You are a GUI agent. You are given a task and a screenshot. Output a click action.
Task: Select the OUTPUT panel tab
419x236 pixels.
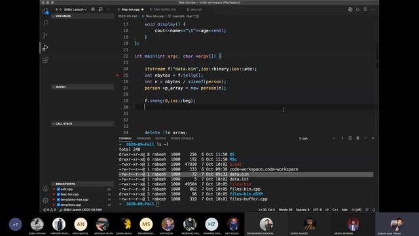(160, 138)
